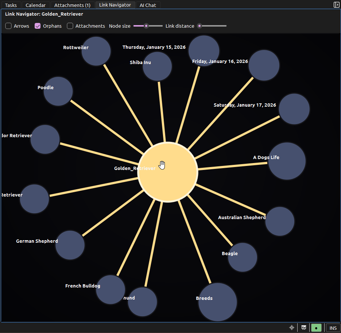Click the Rottweiler node in the graph
341x333 pixels.
96,51
